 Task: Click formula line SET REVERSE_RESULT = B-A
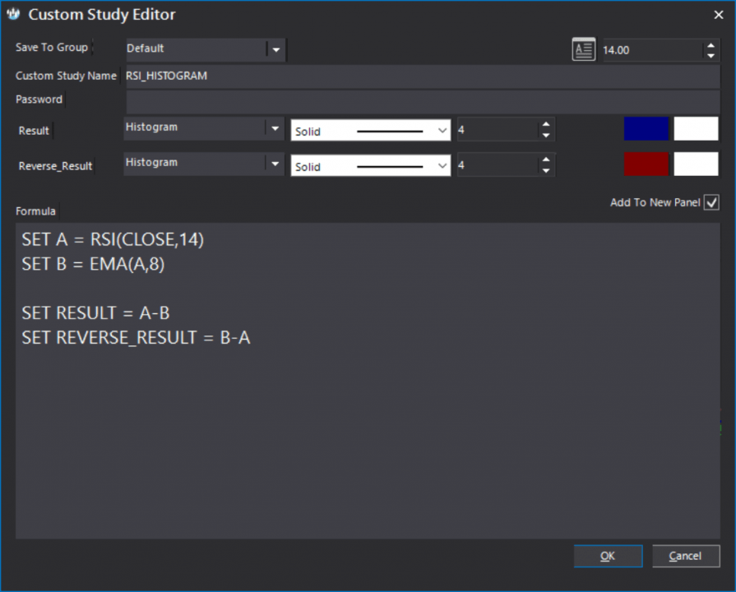point(136,338)
